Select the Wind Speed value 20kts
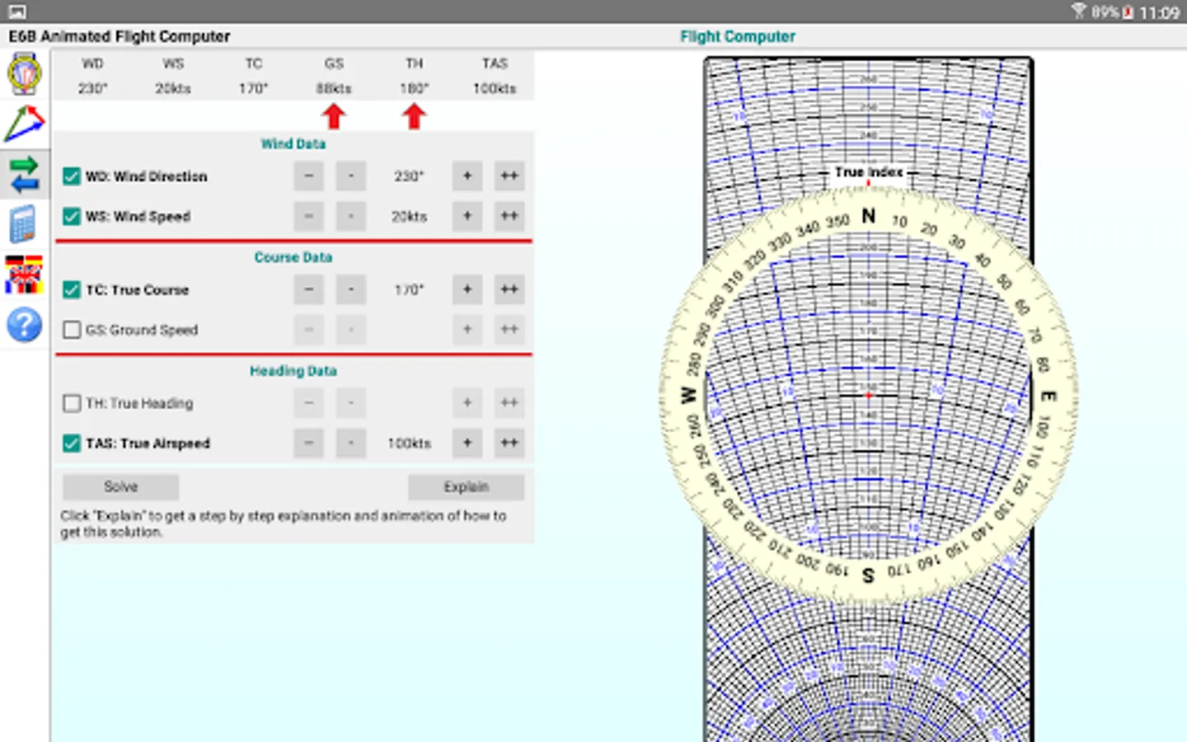Viewport: 1187px width, 742px height. coord(409,217)
